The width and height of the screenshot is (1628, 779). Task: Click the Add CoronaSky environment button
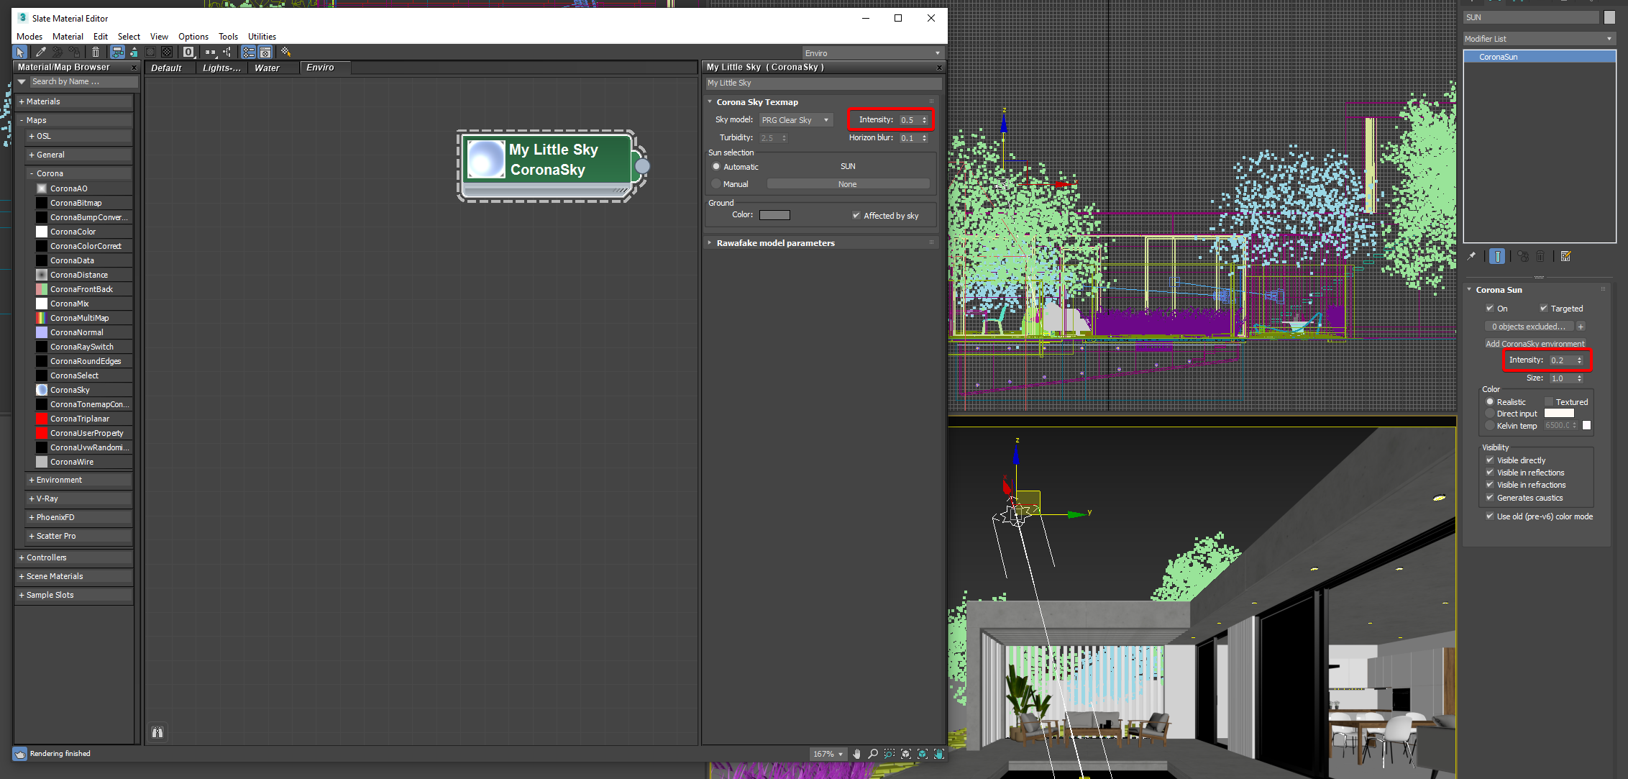click(1535, 344)
